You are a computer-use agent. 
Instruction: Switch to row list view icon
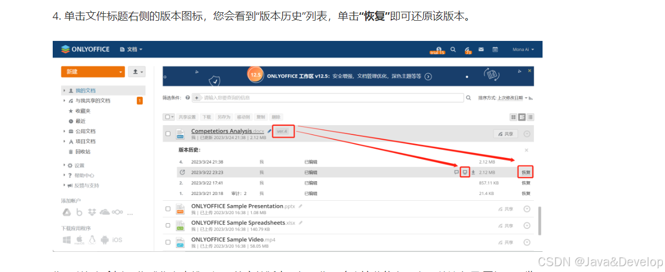[x=530, y=117]
